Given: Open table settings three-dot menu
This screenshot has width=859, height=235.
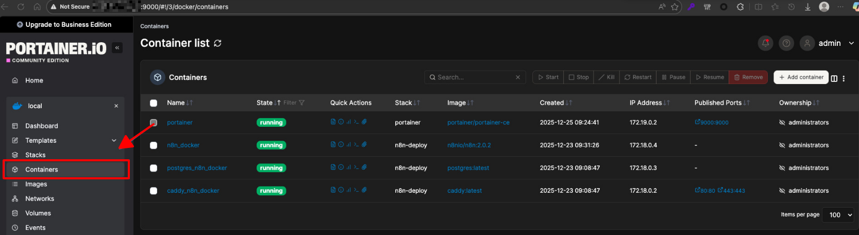Looking at the screenshot, I should pyautogui.click(x=844, y=78).
